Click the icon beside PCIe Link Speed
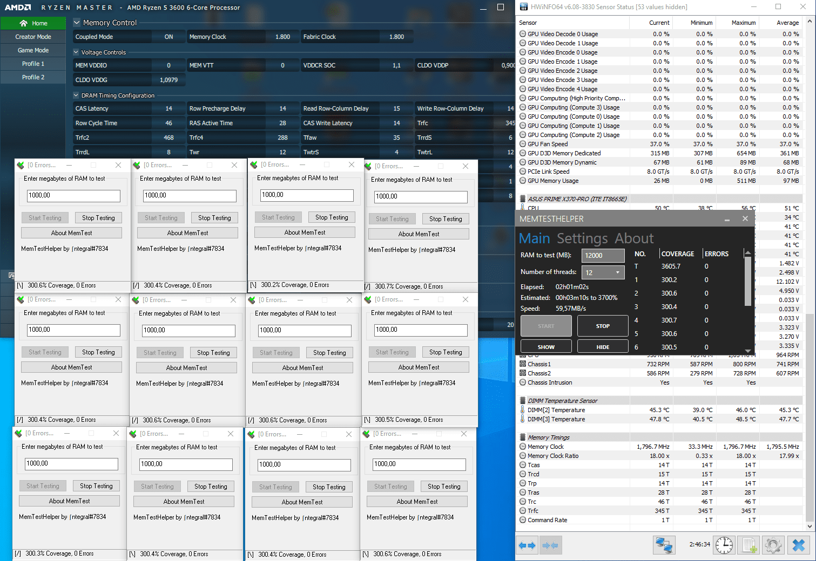816x561 pixels. point(523,172)
